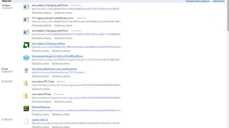This screenshot has width=229, height=128.
Task: Click the Вчера 06.09.2014 date label
Action: click(7, 70)
